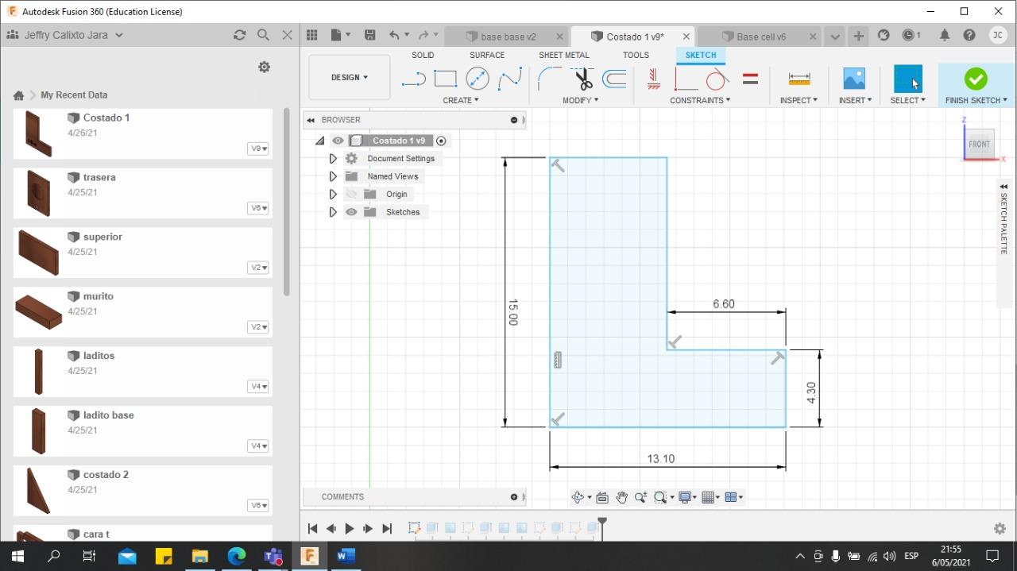
Task: Open the notifications bell
Action: [x=945, y=35]
